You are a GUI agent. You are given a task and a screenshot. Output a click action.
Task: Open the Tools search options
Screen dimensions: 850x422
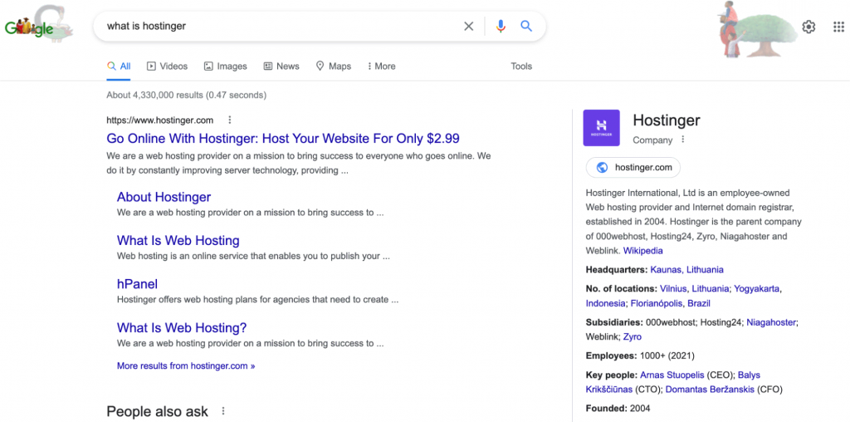coord(521,66)
